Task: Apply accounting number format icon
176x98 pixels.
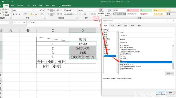Action: (x=80, y=14)
